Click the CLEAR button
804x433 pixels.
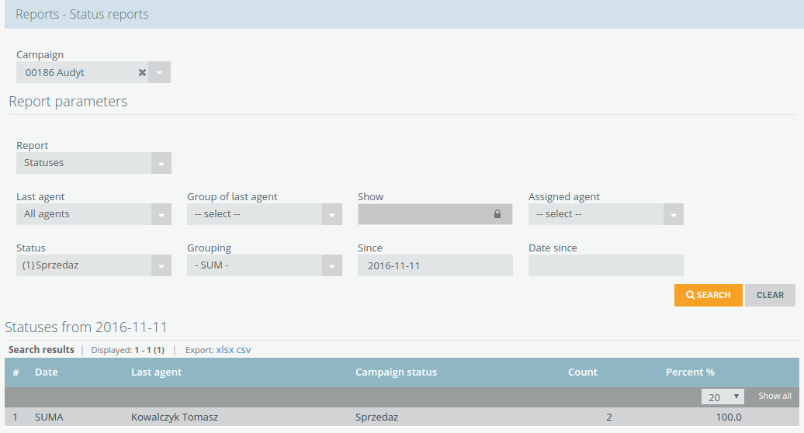[x=770, y=295]
